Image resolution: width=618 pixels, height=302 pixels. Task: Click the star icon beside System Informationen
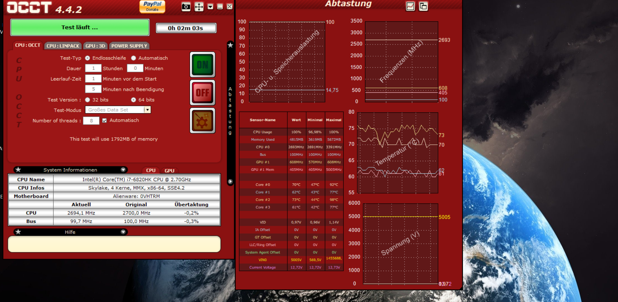(x=18, y=170)
